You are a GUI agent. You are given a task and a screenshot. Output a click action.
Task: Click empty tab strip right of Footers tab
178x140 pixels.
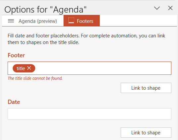click(138, 21)
